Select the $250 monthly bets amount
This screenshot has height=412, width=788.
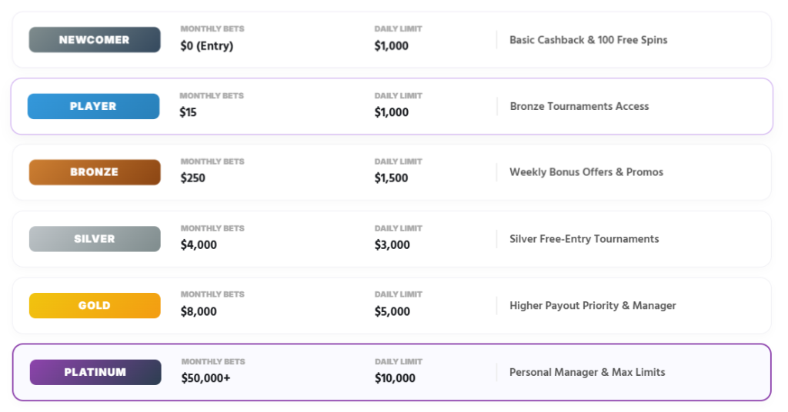[x=192, y=178]
